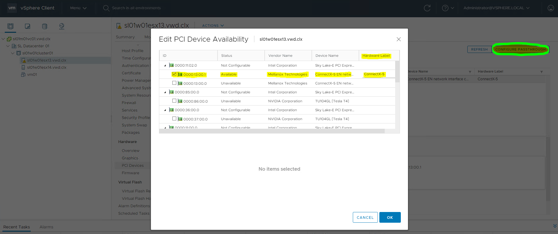558x234 pixels.
Task: Click the Device Name column filter icon
Action: (x=470, y=72)
